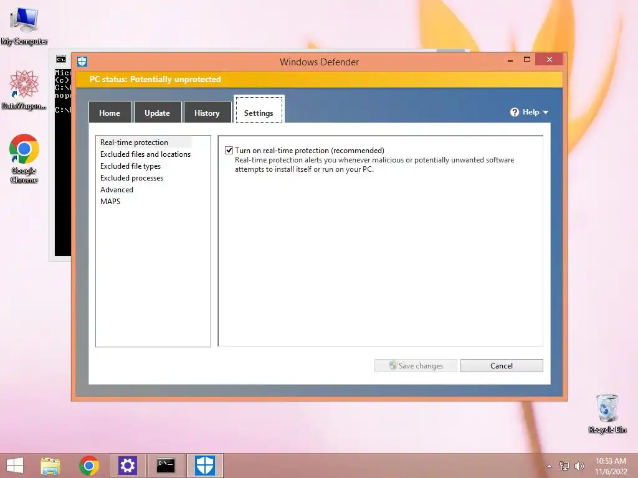Select the Settings tab

pyautogui.click(x=259, y=110)
